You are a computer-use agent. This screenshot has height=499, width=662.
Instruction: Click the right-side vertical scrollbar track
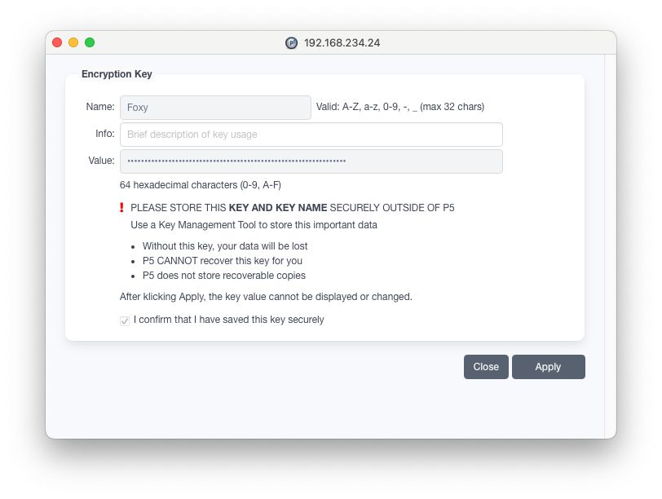click(x=611, y=246)
